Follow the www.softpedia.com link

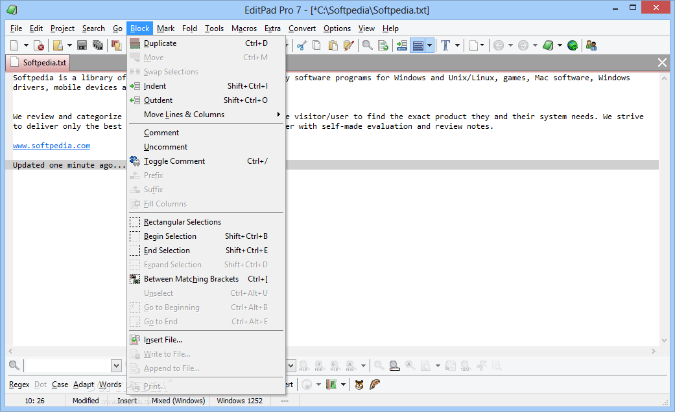52,146
